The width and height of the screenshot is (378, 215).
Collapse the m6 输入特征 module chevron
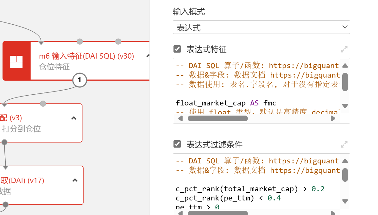(x=148, y=56)
